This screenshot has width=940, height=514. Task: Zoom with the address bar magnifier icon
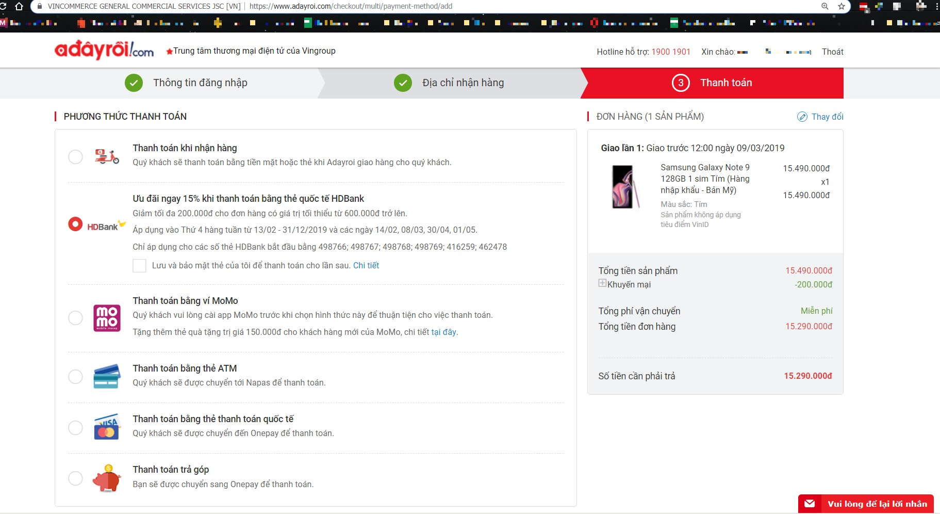[825, 6]
